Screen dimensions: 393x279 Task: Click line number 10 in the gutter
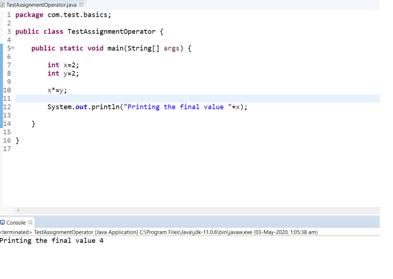7,91
